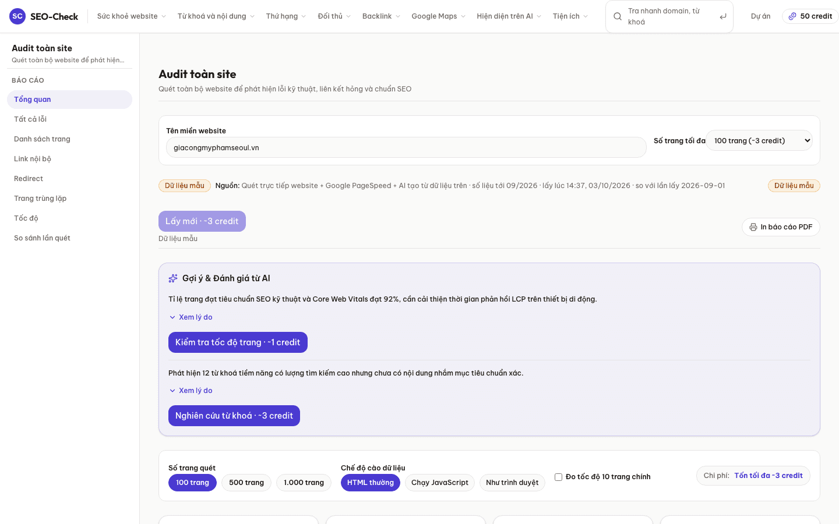Click the credit coin icon
839x524 pixels.
(792, 16)
